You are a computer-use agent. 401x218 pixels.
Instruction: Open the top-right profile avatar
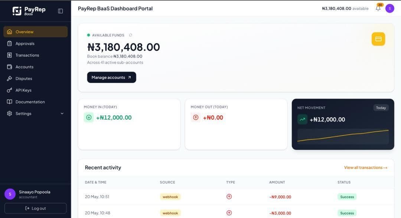click(390, 9)
